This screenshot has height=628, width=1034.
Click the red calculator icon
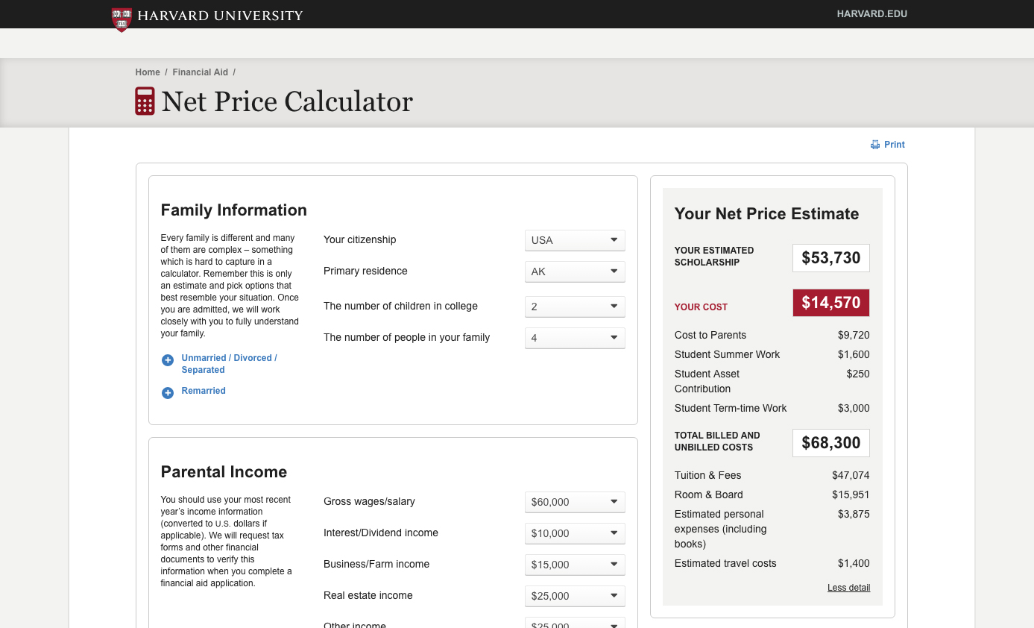pyautogui.click(x=145, y=101)
